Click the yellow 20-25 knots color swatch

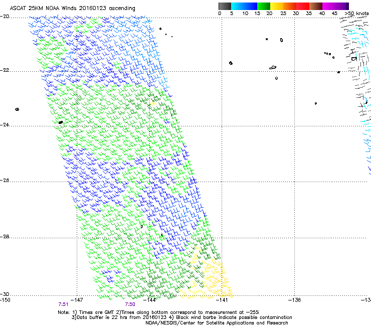point(277,6)
